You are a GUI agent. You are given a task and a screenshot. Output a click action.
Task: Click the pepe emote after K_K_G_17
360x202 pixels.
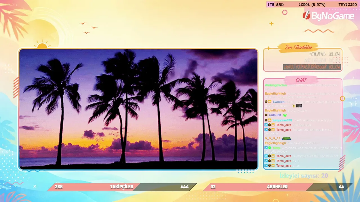pos(286,138)
